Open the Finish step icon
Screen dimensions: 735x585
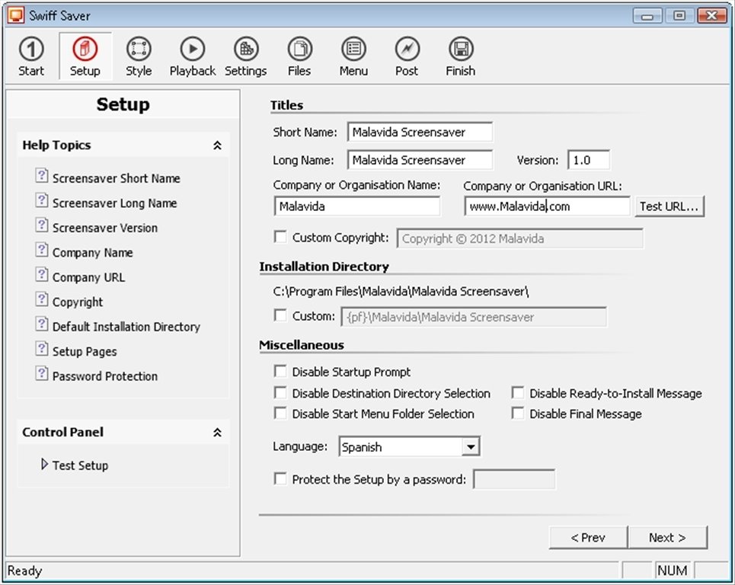click(x=461, y=56)
